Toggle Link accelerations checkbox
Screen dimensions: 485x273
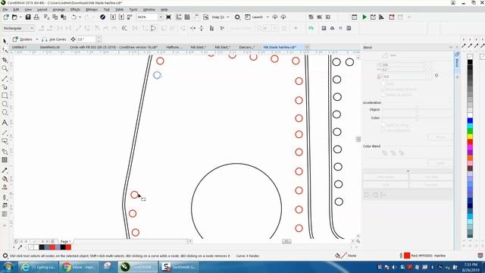383,130
